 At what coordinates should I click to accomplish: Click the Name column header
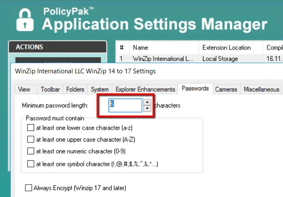(164, 47)
